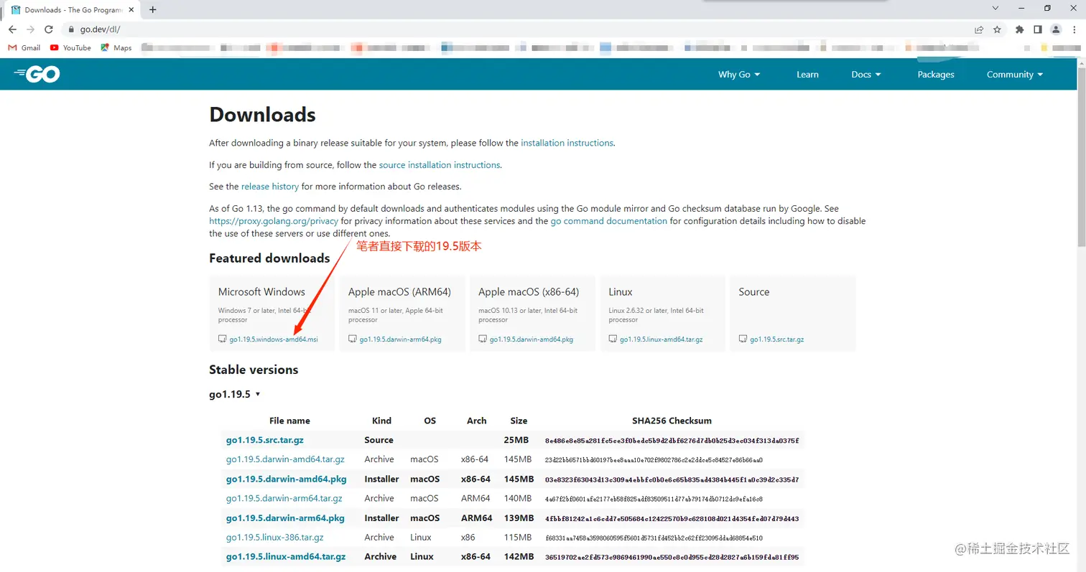Open the proxy.golang.org/privacy link
This screenshot has width=1086, height=572.
click(x=274, y=221)
